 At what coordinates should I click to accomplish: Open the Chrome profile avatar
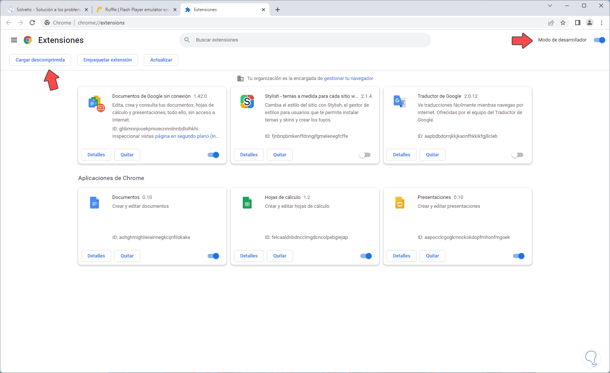(x=590, y=23)
